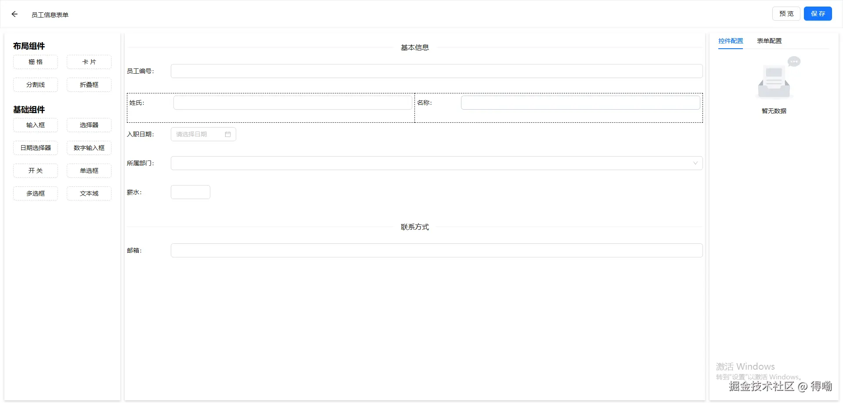Click the 保存 save button
The height and width of the screenshot is (403, 843).
click(x=818, y=14)
